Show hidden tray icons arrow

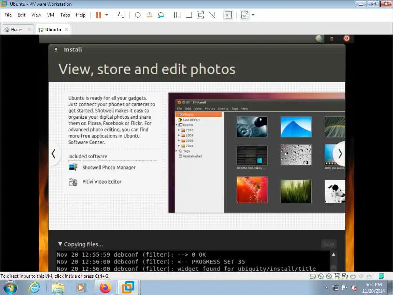(326, 288)
